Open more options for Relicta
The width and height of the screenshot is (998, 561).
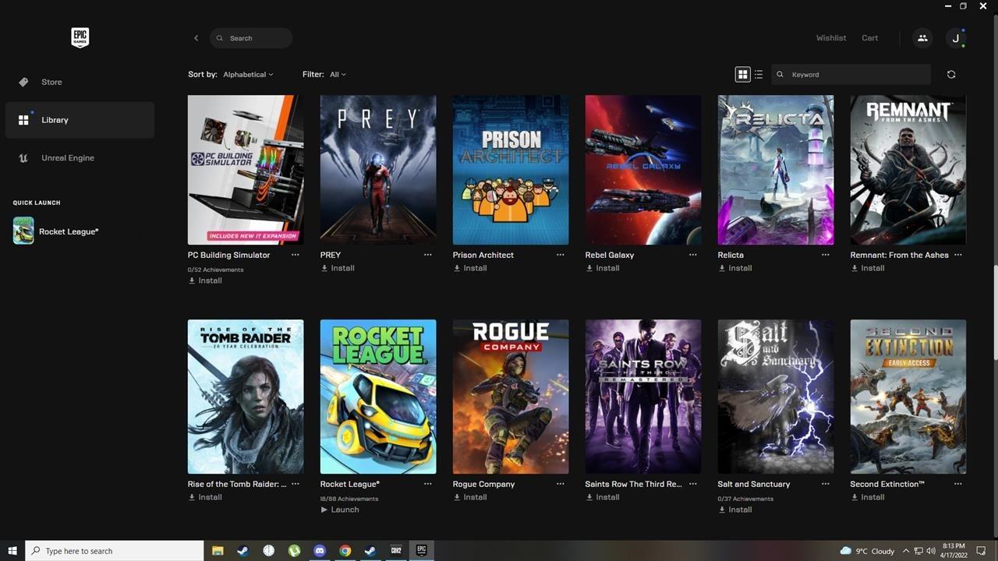coord(825,255)
